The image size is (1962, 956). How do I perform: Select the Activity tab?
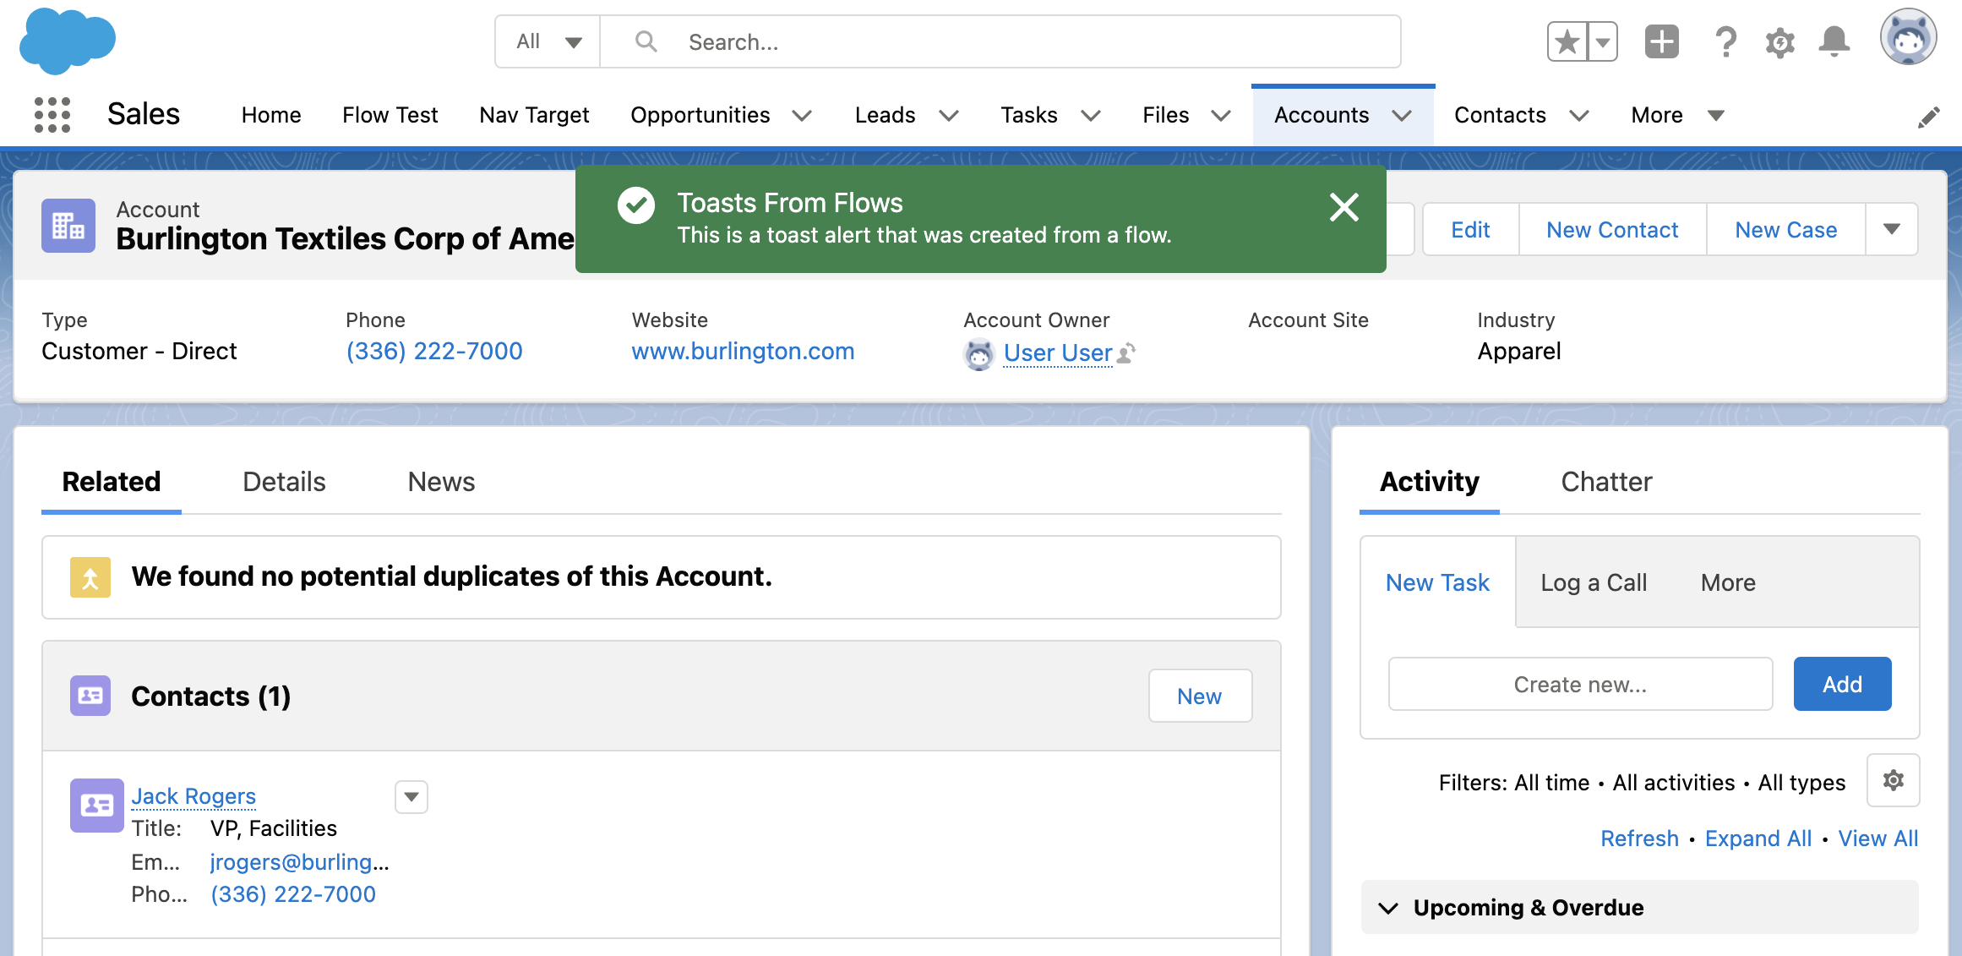coord(1430,482)
